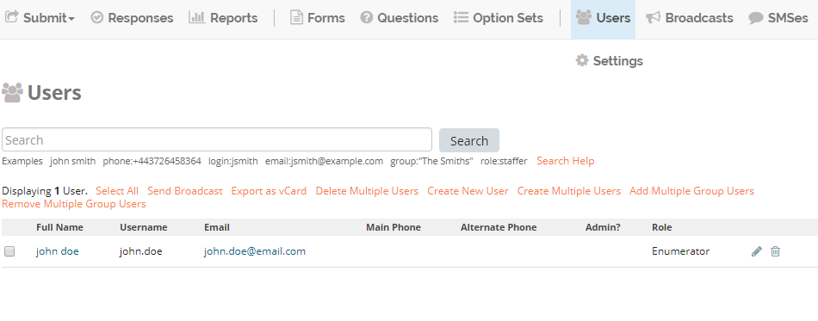Screen dimensions: 818x321
Task: Open the john doe full name link
Action: 58,251
